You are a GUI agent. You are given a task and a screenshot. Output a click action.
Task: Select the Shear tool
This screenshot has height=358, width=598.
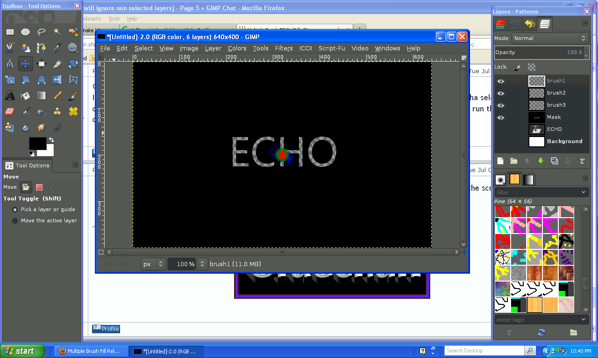pos(26,80)
